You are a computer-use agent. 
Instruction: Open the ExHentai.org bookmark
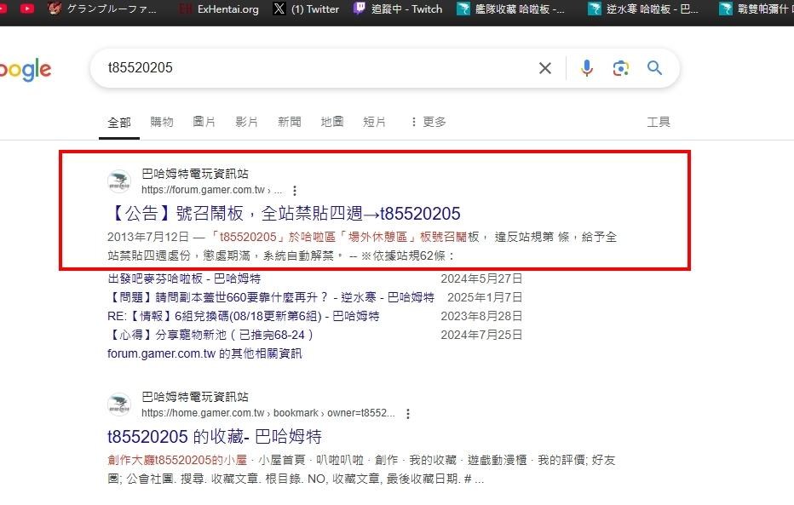pos(220,9)
